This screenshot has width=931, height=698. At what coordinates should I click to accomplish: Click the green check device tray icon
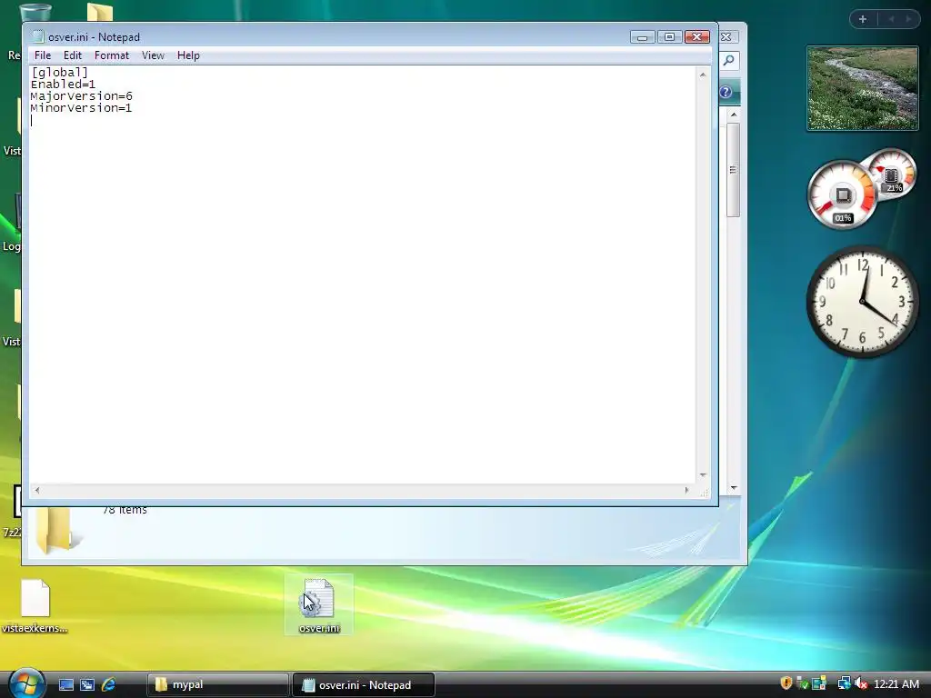802,683
